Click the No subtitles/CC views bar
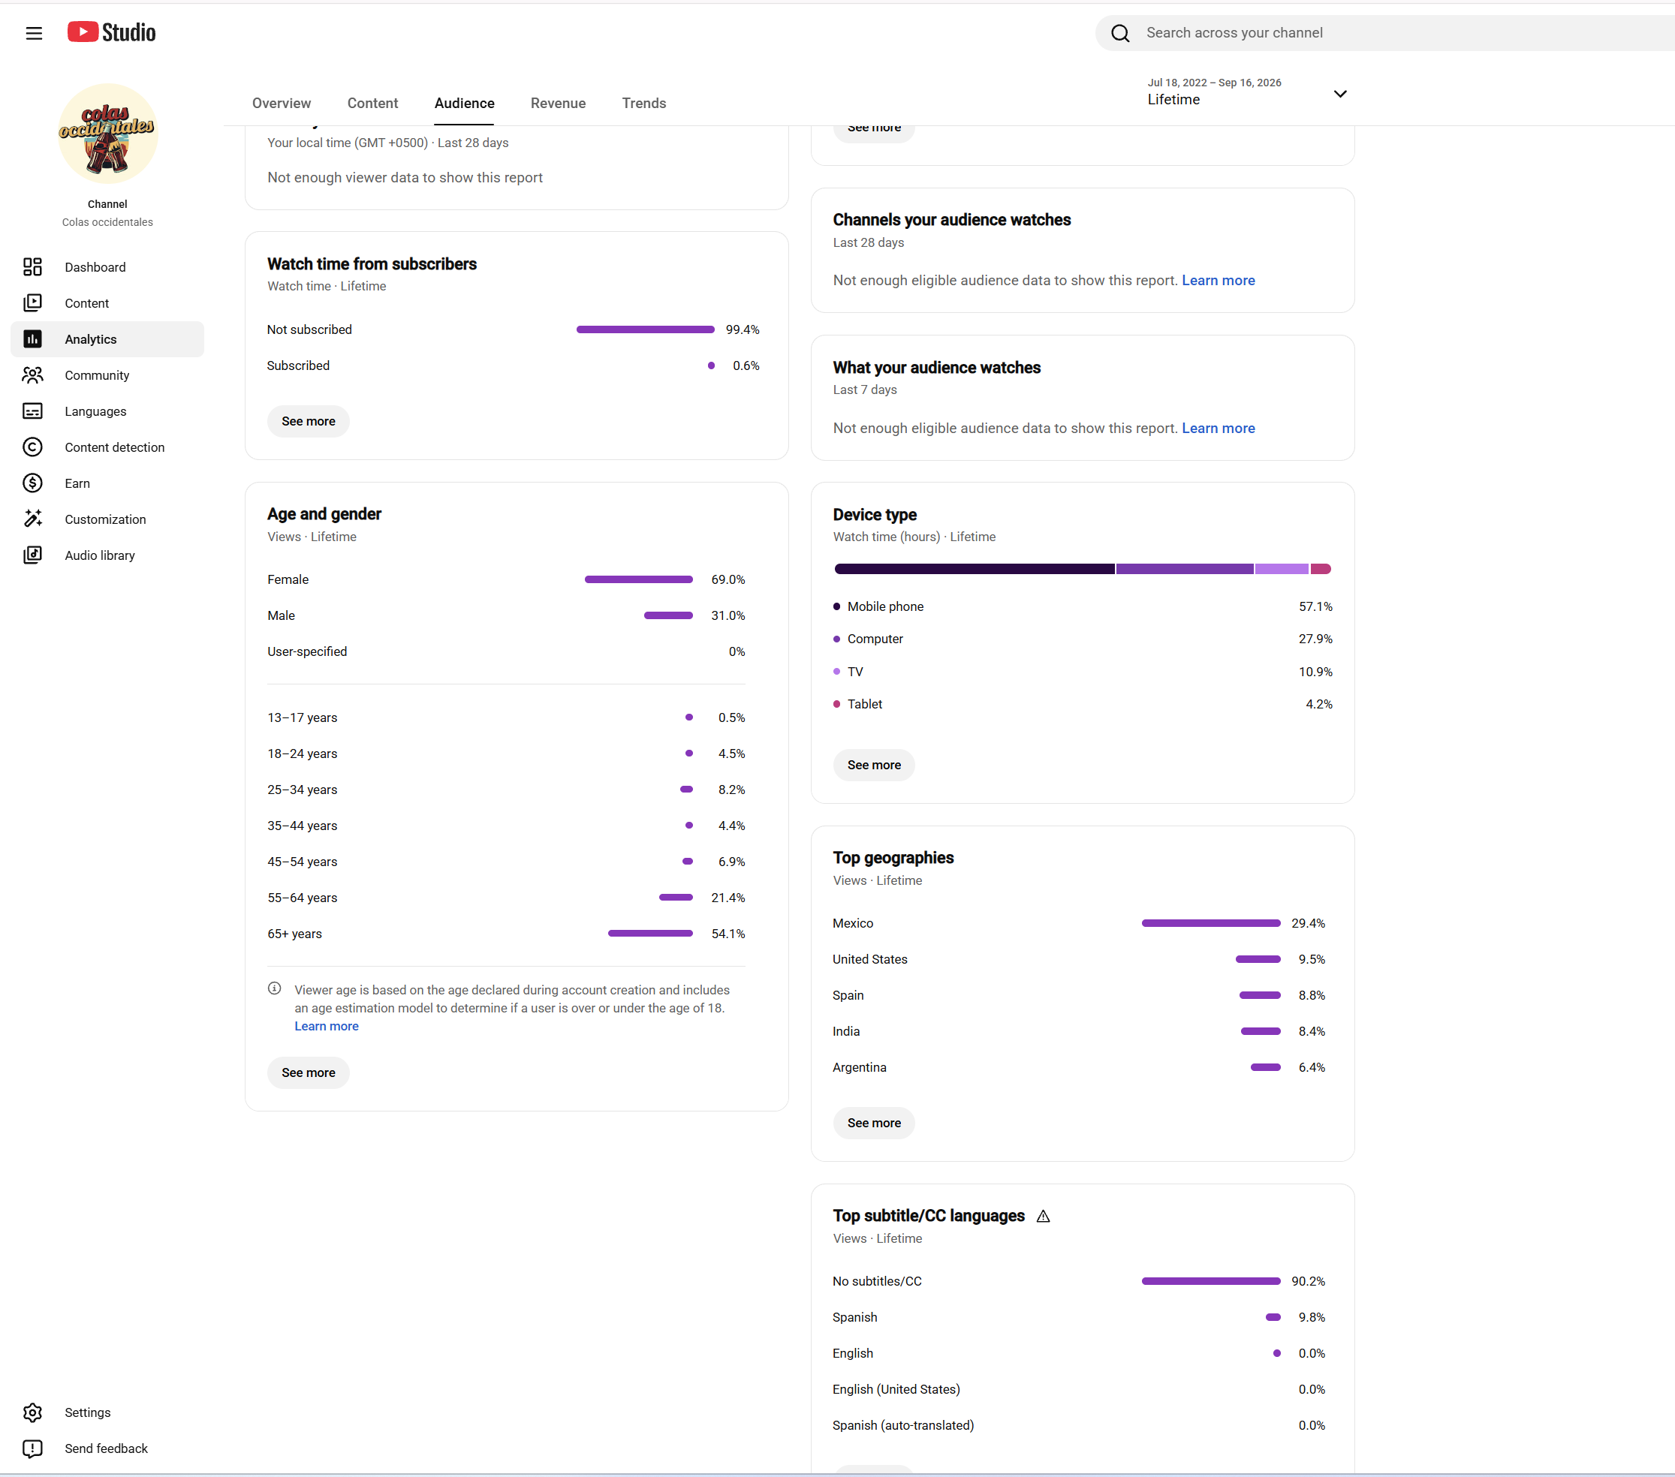The image size is (1675, 1477). pos(1210,1280)
